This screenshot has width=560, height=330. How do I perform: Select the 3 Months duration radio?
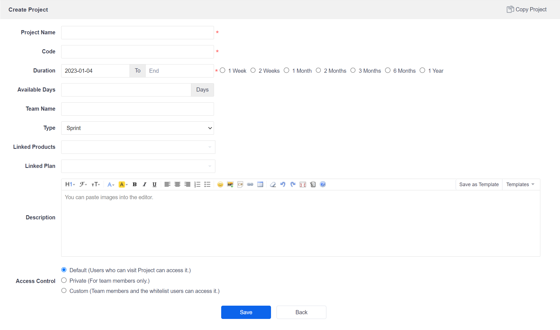pyautogui.click(x=353, y=71)
